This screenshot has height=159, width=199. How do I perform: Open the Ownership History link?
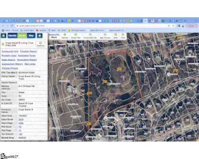[27, 60]
